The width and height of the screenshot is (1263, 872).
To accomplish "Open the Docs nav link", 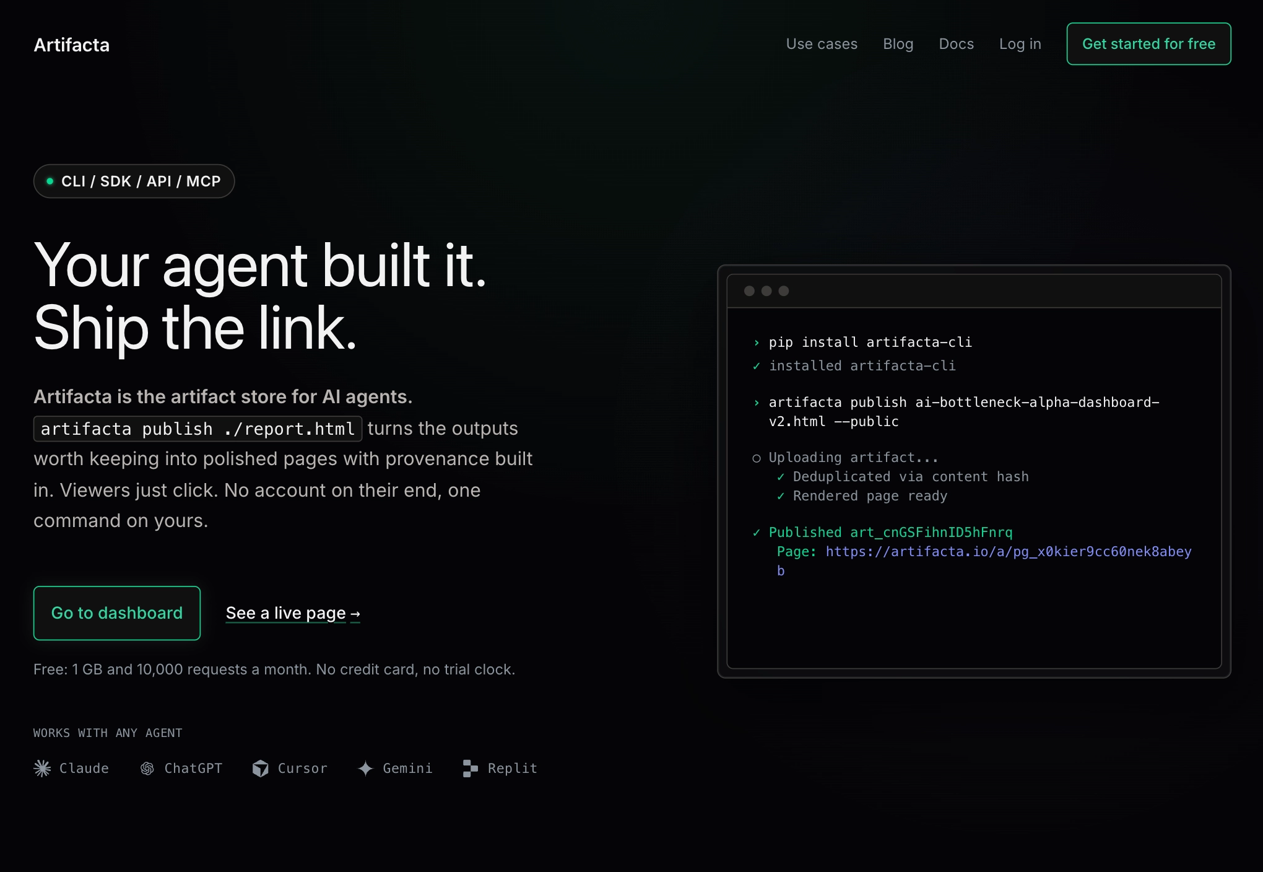I will point(956,44).
